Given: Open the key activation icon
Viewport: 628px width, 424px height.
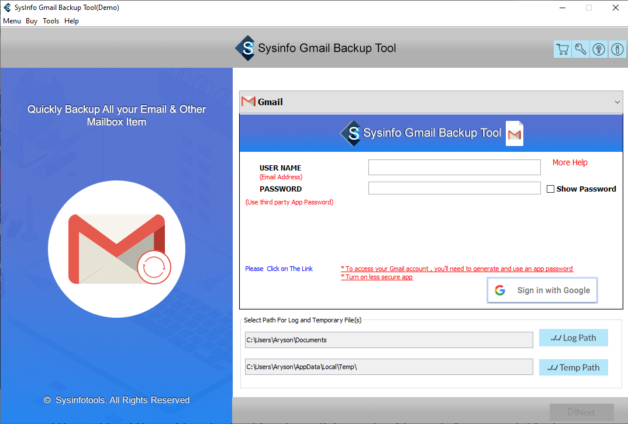Looking at the screenshot, I should click(x=581, y=49).
